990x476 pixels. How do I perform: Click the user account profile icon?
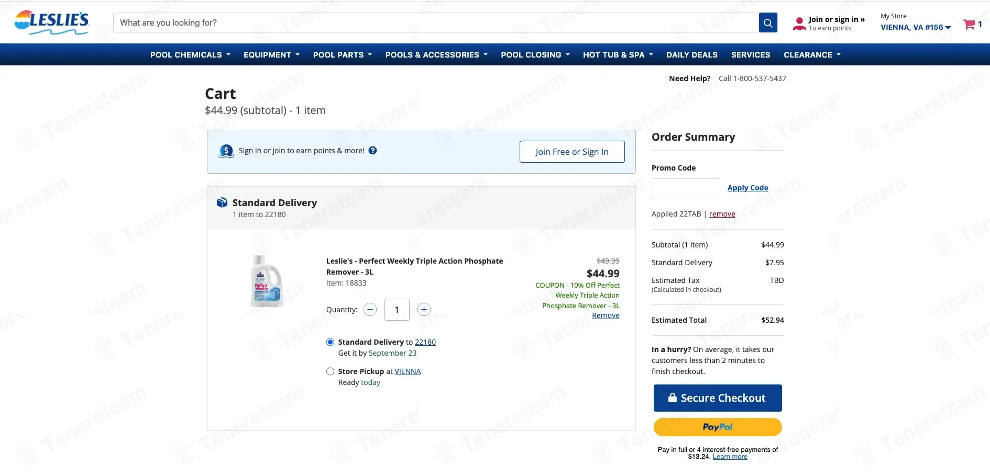point(799,24)
